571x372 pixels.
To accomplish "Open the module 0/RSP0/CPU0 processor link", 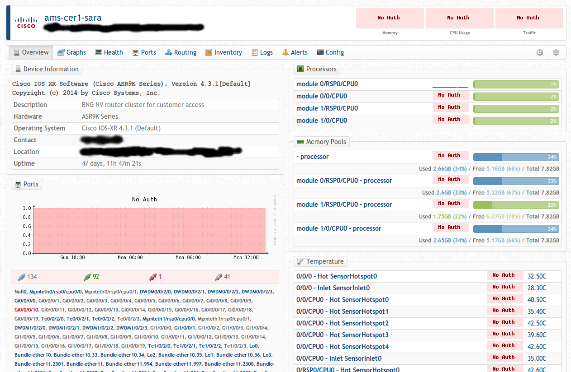I will pos(327,84).
